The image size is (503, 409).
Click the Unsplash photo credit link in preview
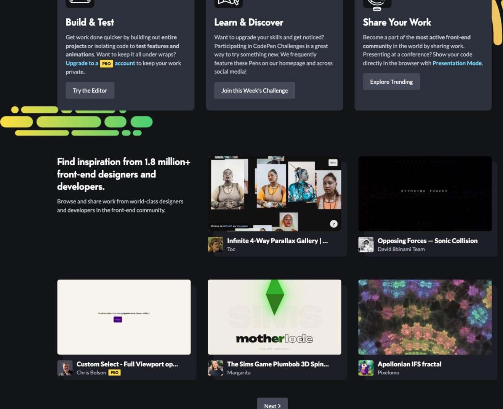pos(242,226)
